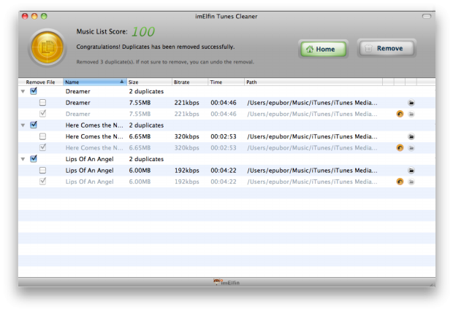Toggle the Lips Of An Angel group checkbox
This screenshot has width=453, height=312.
pos(34,159)
